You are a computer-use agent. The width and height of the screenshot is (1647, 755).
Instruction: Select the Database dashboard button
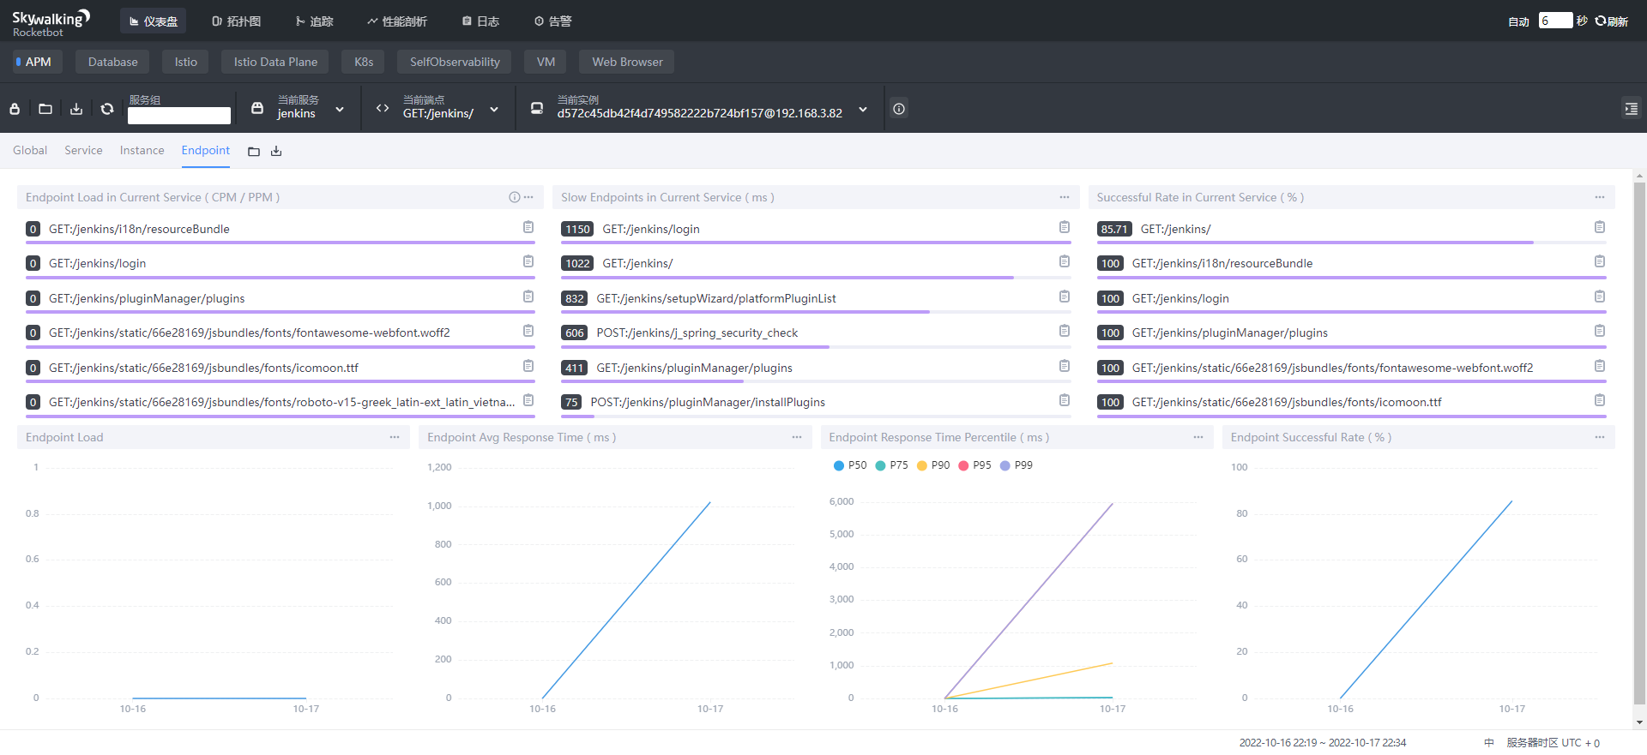[112, 62]
